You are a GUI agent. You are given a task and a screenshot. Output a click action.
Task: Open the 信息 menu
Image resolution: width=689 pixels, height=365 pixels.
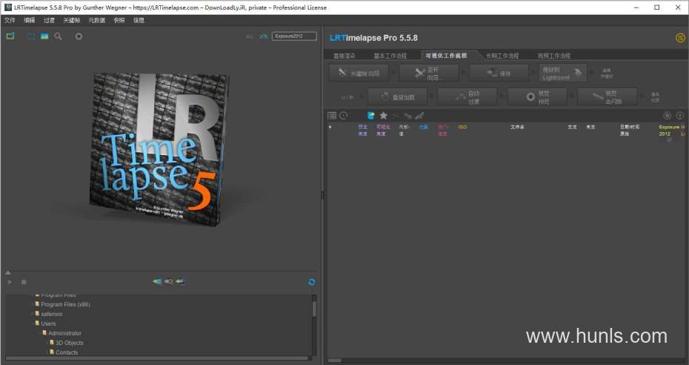[x=139, y=20]
